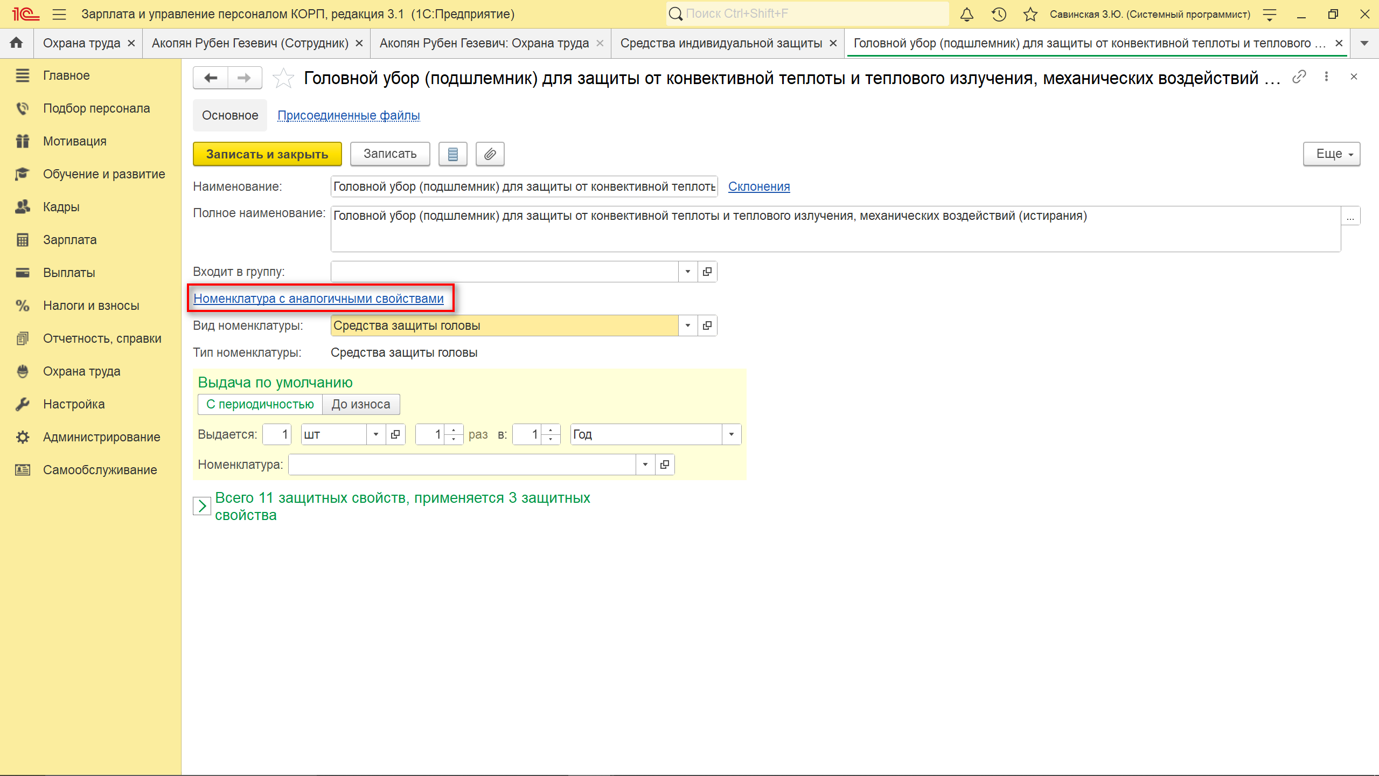Viewport: 1379px width, 776px height.
Task: Switch to Средства индивидуальной защиты tab
Action: (x=721, y=43)
